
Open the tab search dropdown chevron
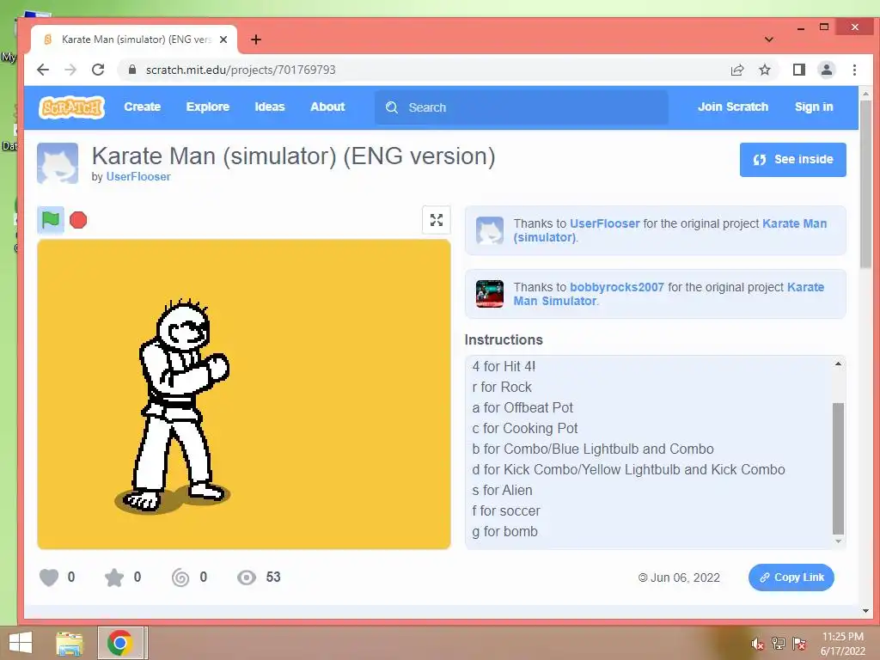769,40
